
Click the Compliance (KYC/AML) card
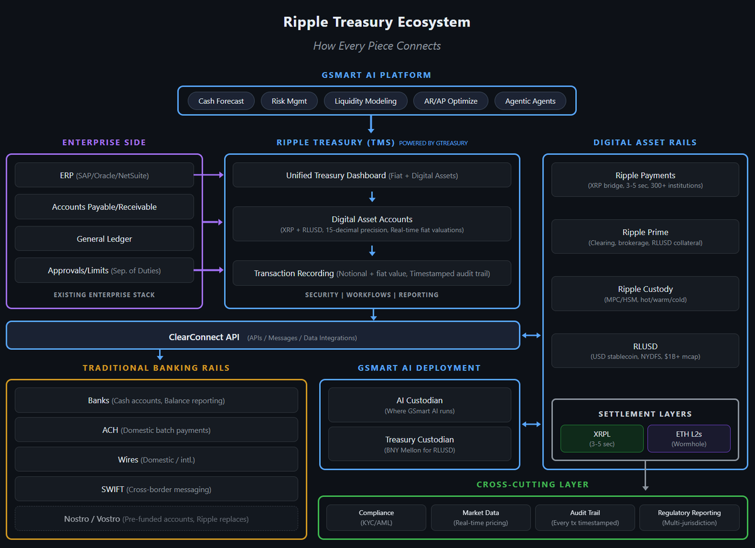click(376, 517)
